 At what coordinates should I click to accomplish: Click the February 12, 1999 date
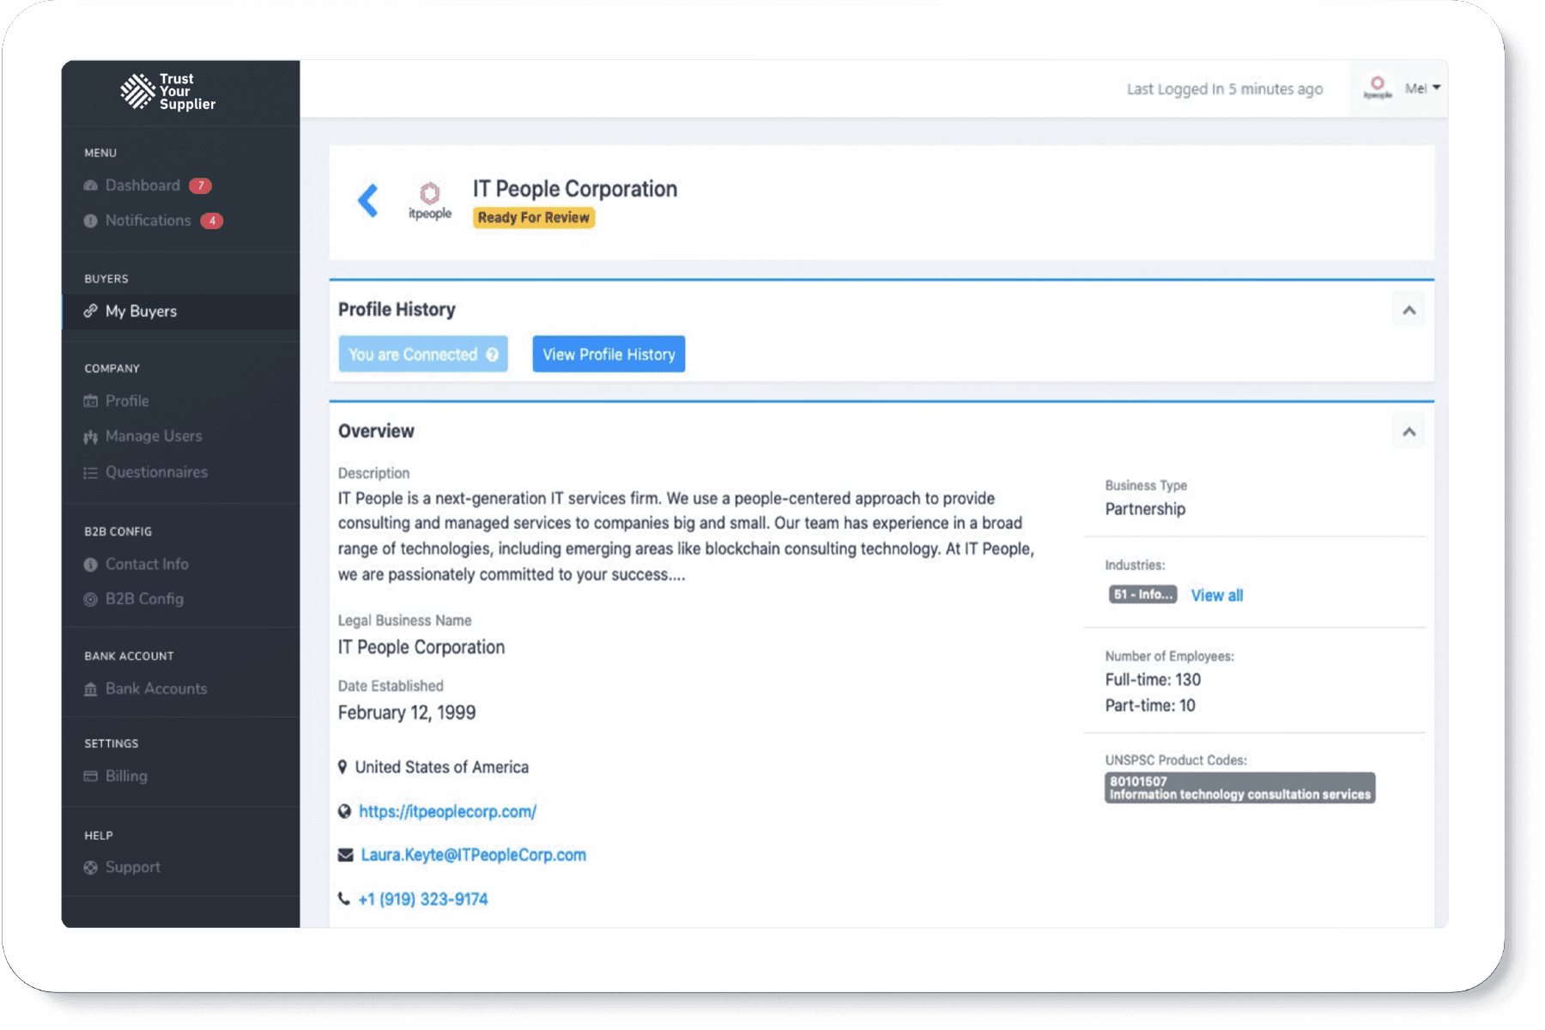(x=407, y=712)
